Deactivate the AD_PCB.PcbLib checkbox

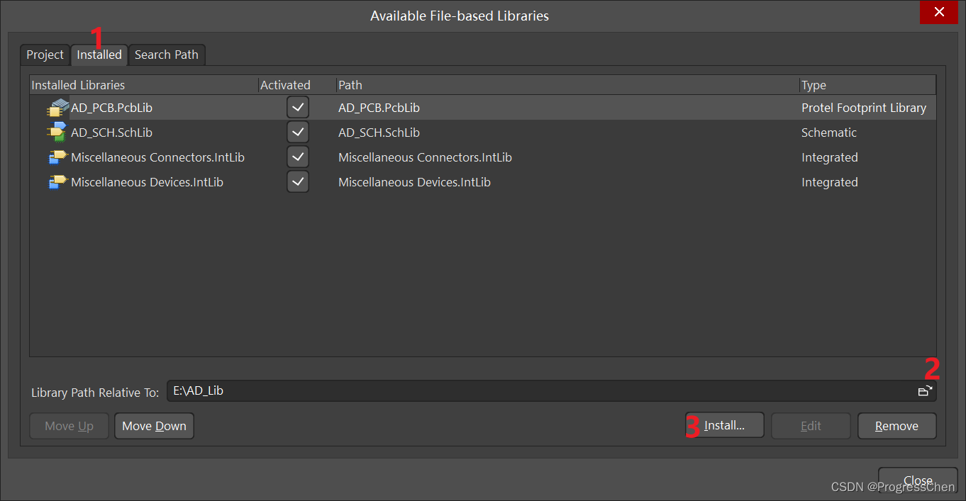298,108
